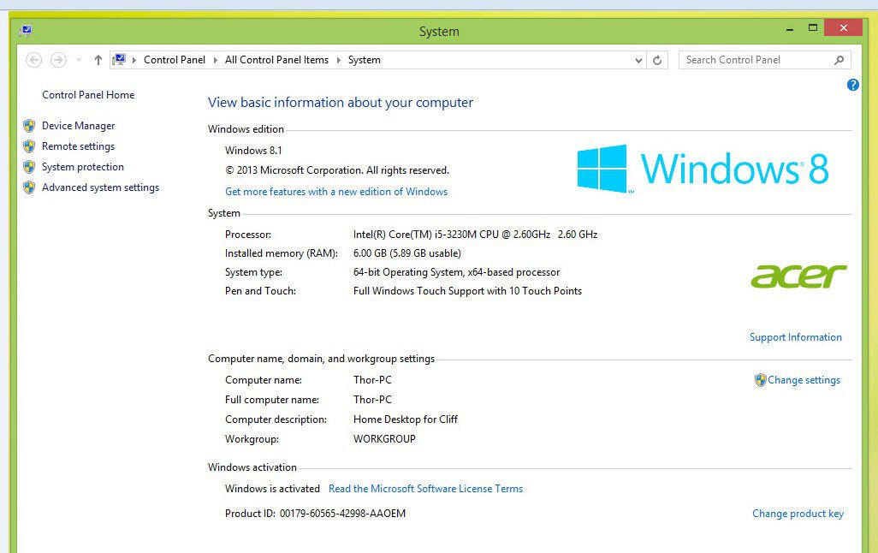
Task: Go up one level with Up arrow
Action: pyautogui.click(x=98, y=60)
